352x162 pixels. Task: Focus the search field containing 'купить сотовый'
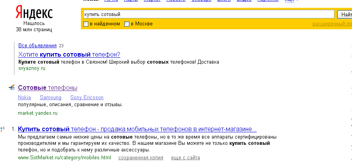point(209,14)
